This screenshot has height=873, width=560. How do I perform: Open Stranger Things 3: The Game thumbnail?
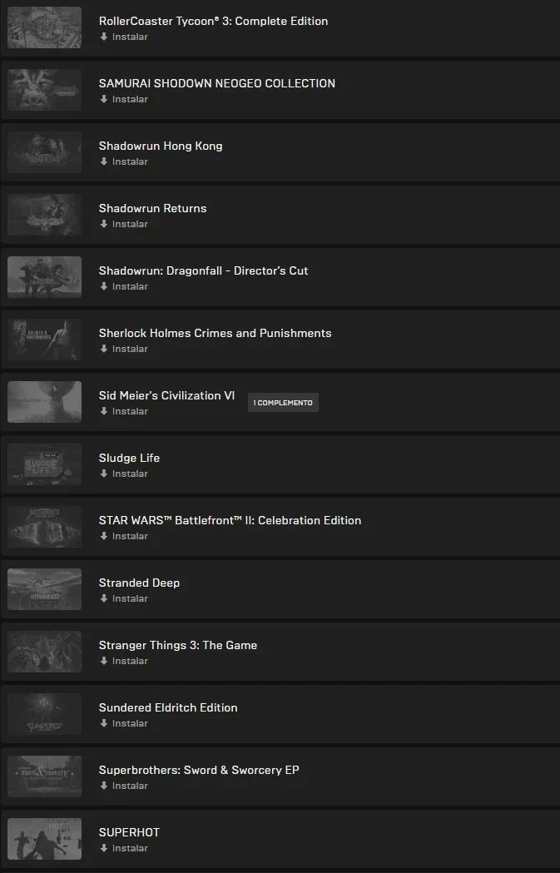coord(45,651)
